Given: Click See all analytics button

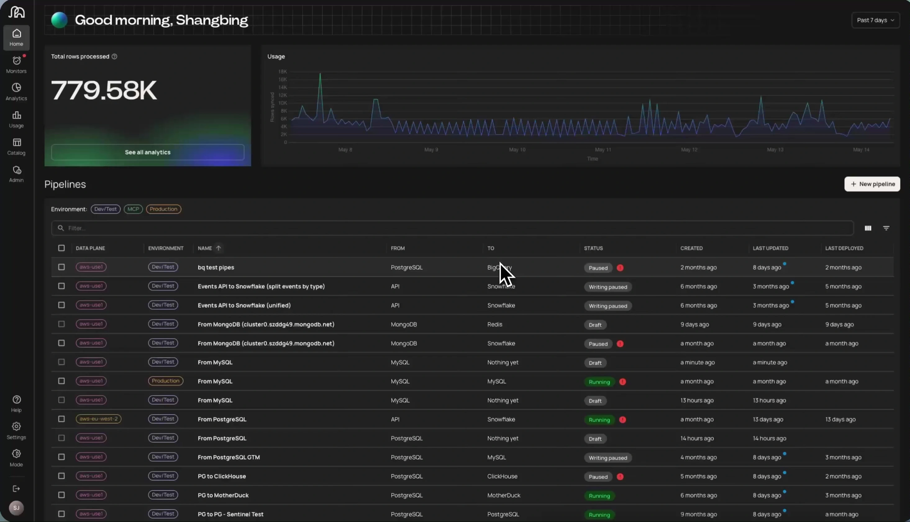Looking at the screenshot, I should coord(148,152).
